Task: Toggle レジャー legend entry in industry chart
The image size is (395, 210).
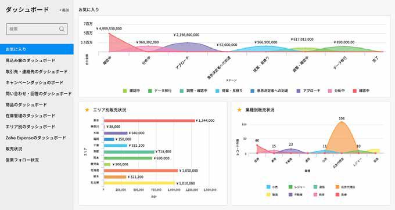Action: (297, 187)
